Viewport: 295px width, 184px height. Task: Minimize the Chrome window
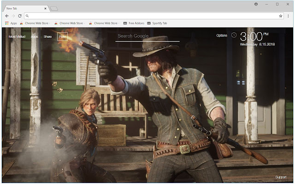tap(266, 4)
